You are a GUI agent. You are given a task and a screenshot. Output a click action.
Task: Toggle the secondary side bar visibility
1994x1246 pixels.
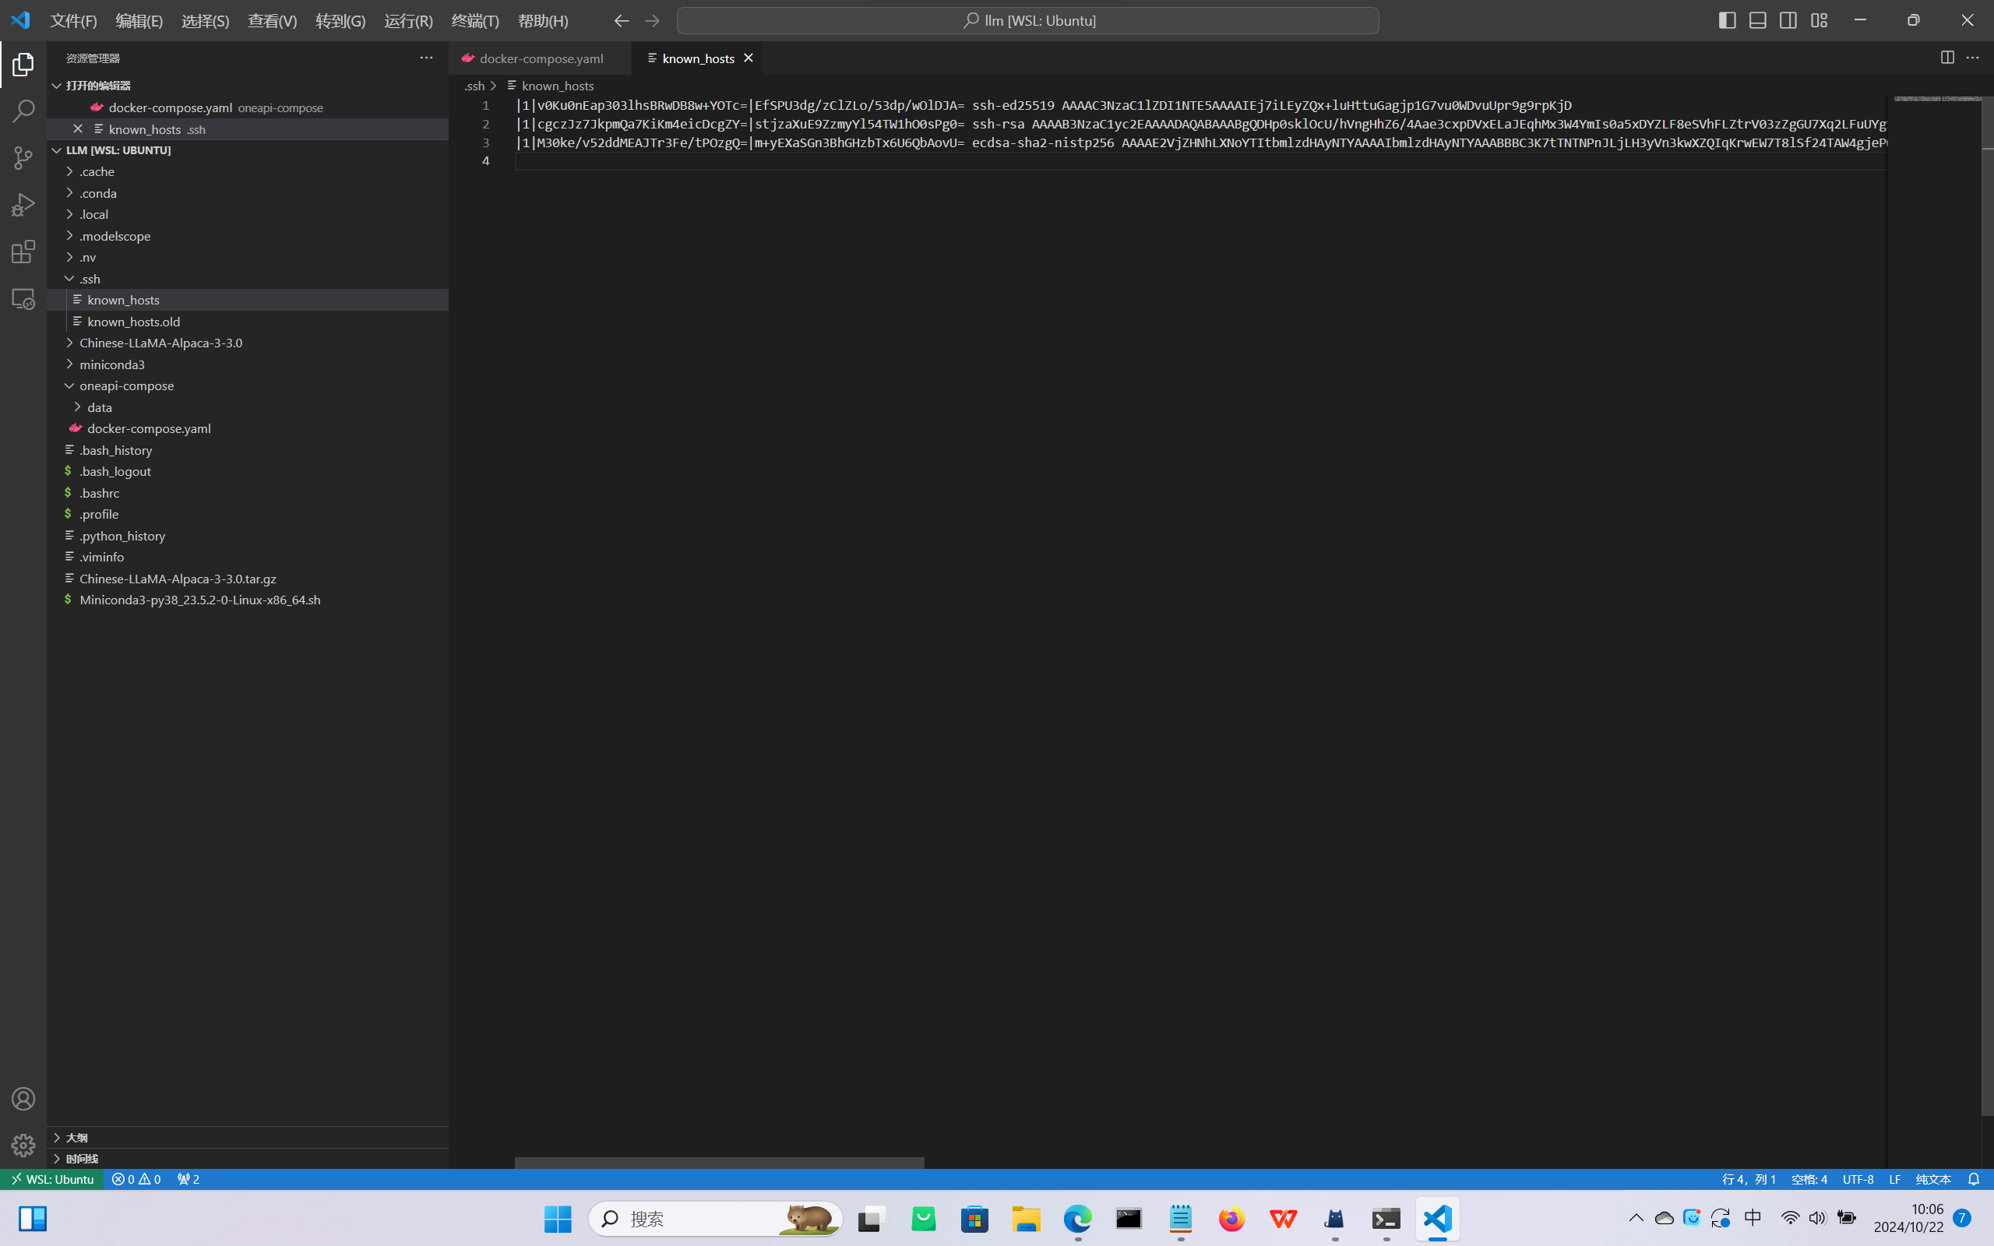pos(1788,20)
